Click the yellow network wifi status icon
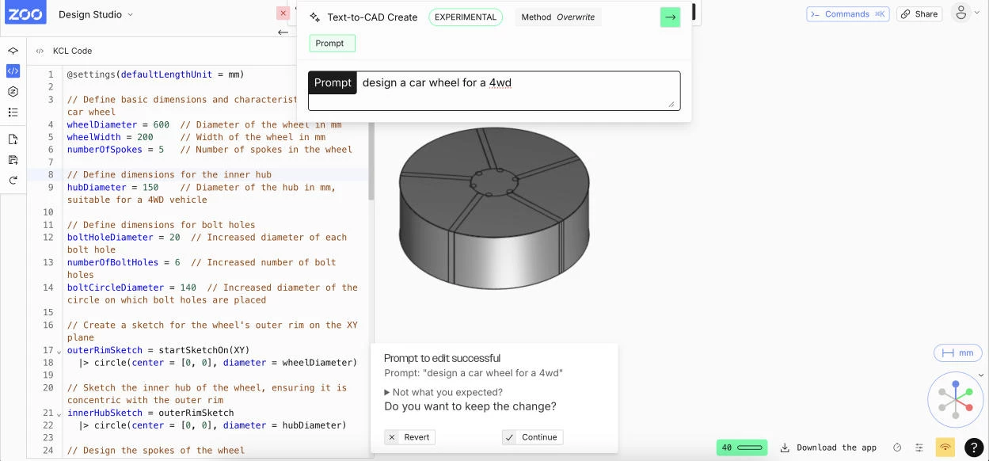 [x=945, y=448]
